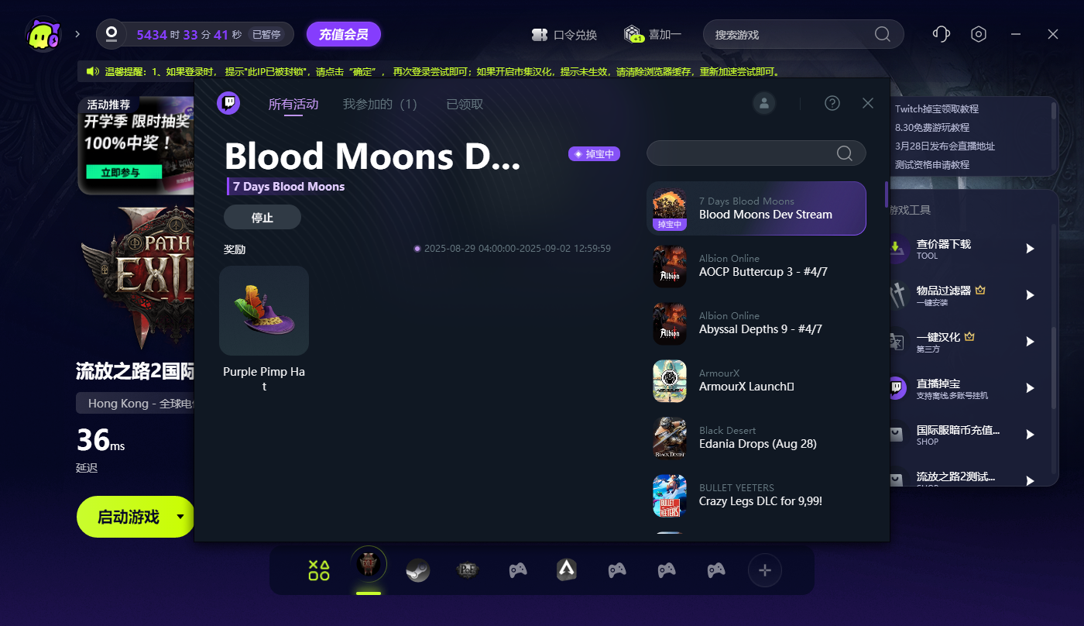Click the plus icon to add game
1084x626 pixels.
[x=765, y=570]
